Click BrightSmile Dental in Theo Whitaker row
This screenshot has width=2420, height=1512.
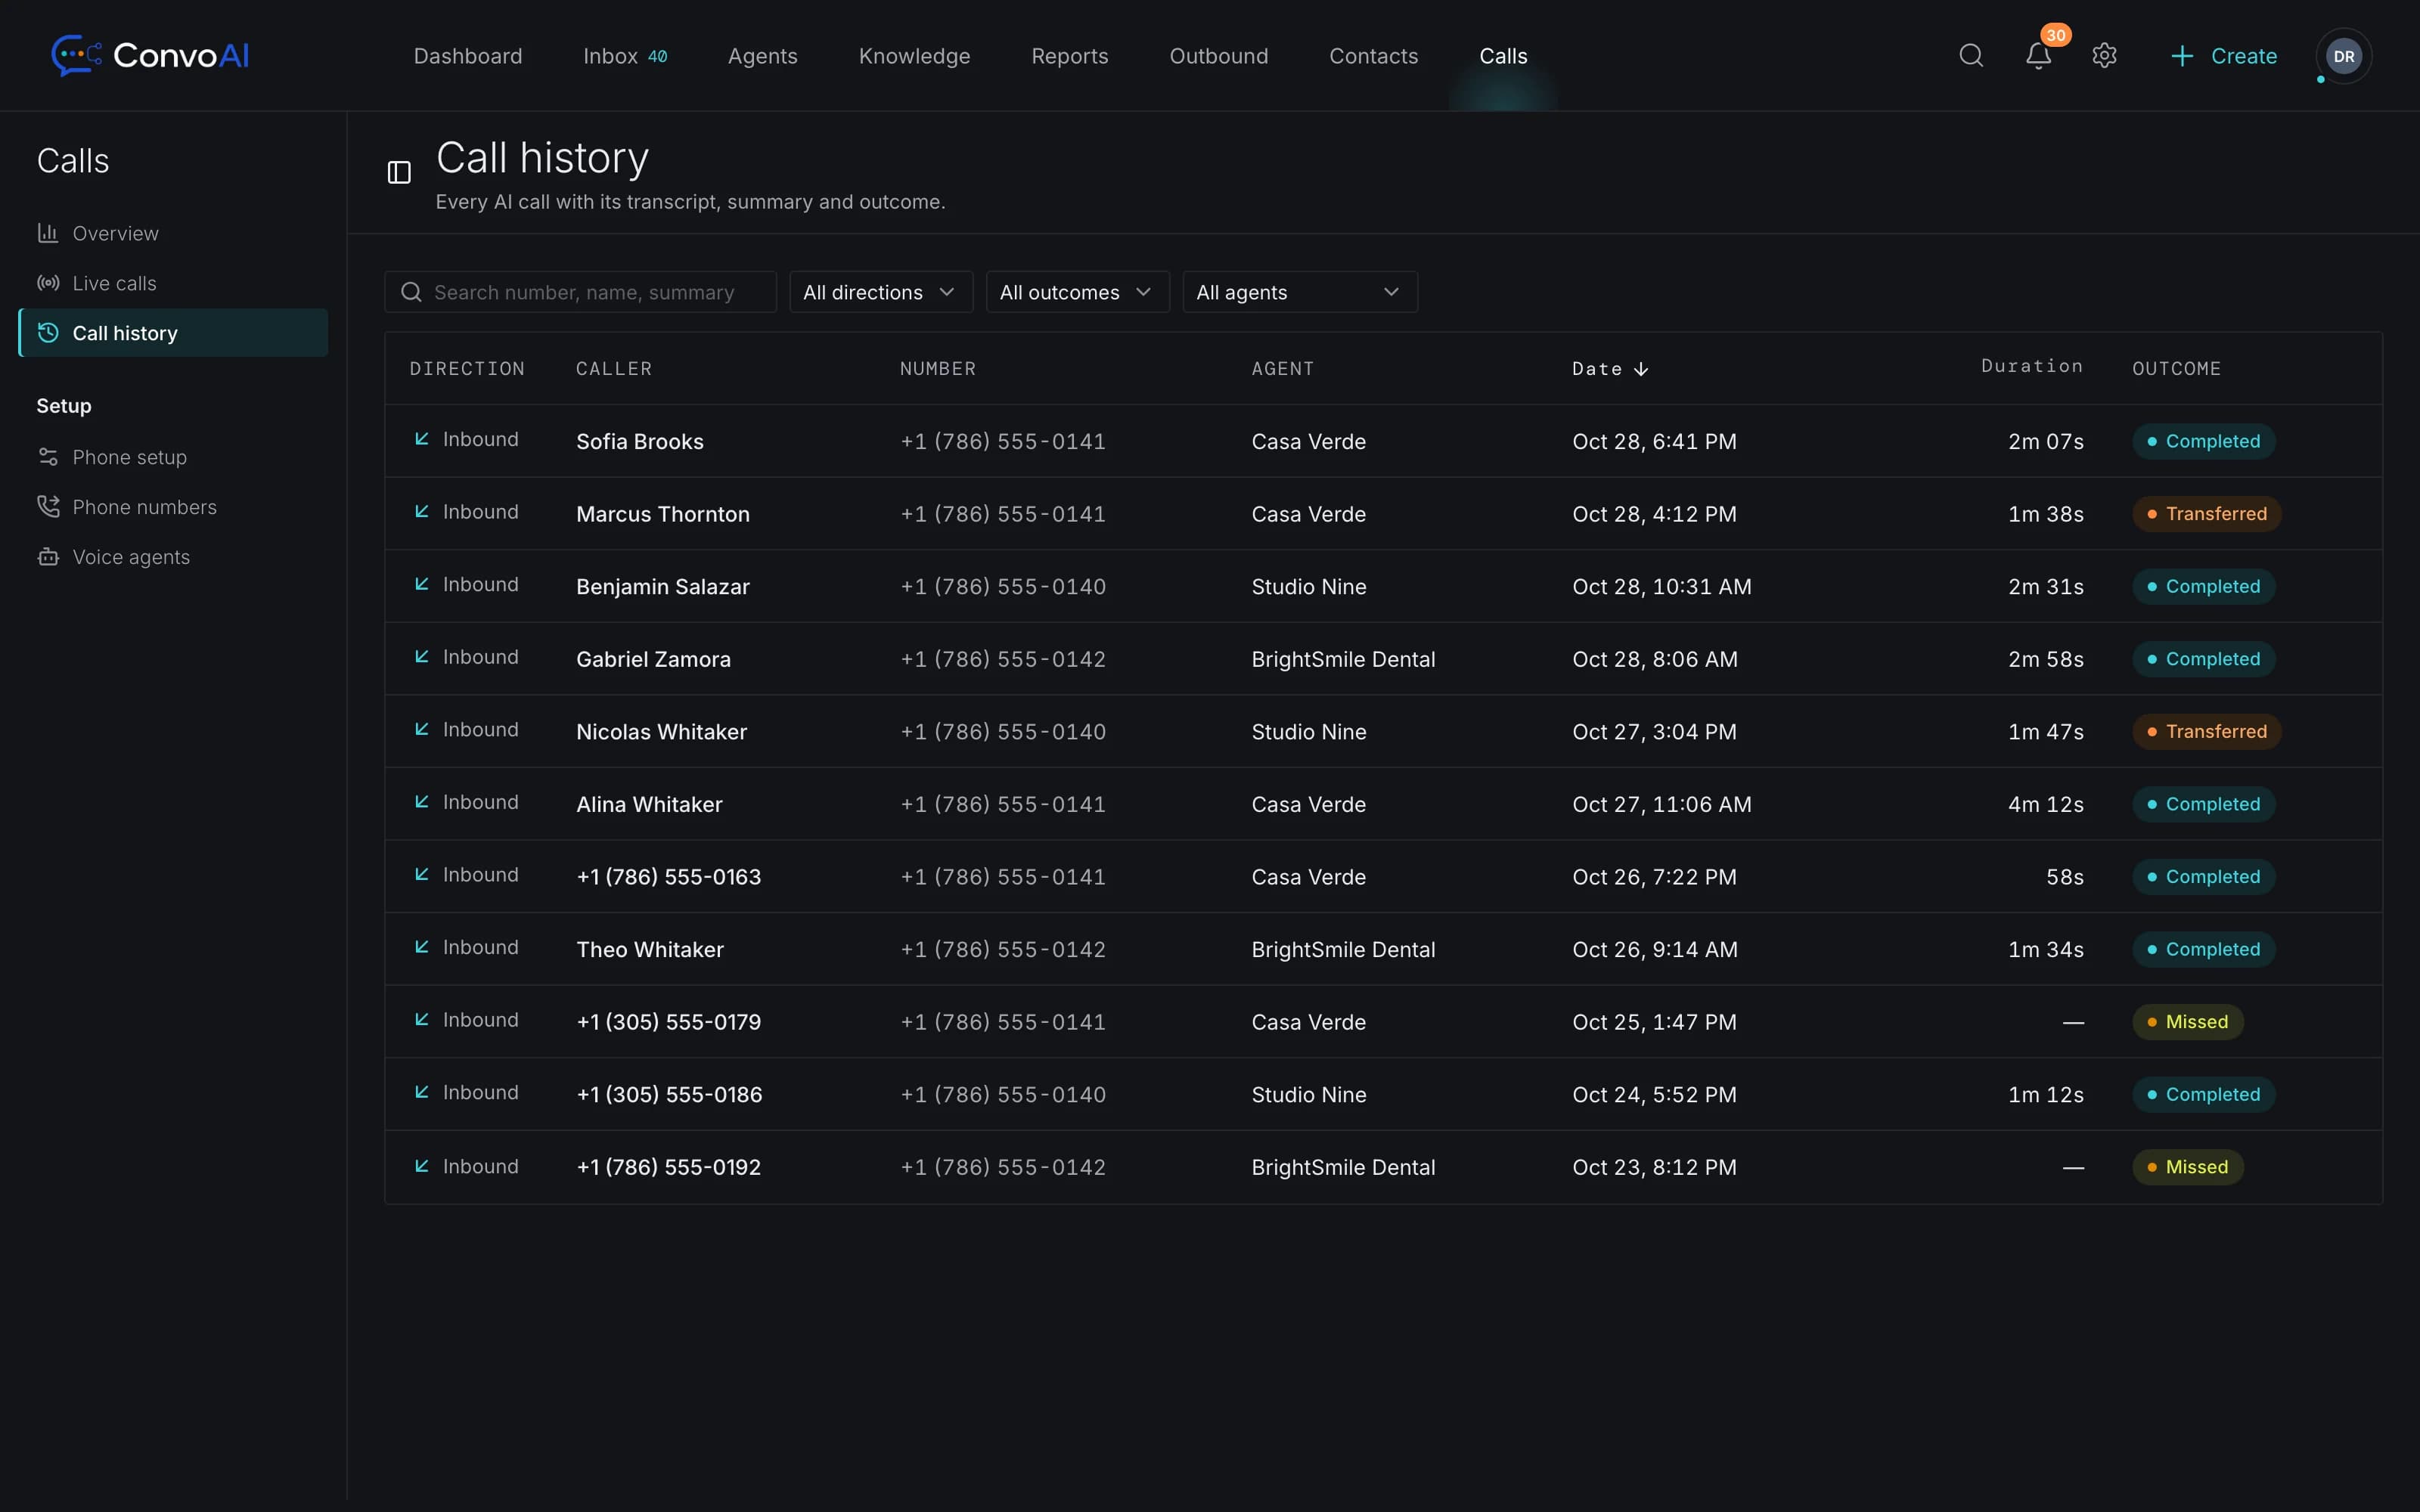(x=1343, y=949)
